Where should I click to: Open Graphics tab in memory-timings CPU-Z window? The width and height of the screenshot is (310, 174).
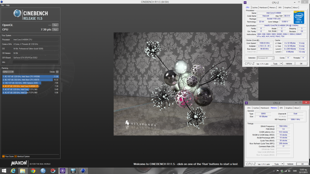[x=289, y=108]
